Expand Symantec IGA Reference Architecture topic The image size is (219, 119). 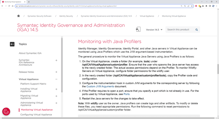click(x=56, y=60)
